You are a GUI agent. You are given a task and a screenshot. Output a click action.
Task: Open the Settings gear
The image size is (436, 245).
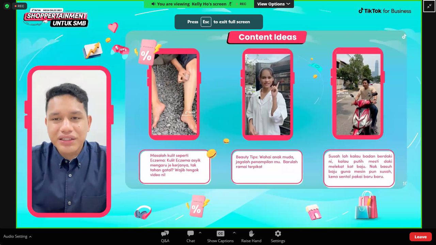(x=278, y=236)
